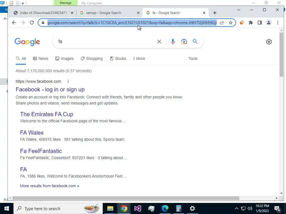Click the Chrome address bar URL
Image resolution: width=286 pixels, height=214 pixels.
coord(132,23)
